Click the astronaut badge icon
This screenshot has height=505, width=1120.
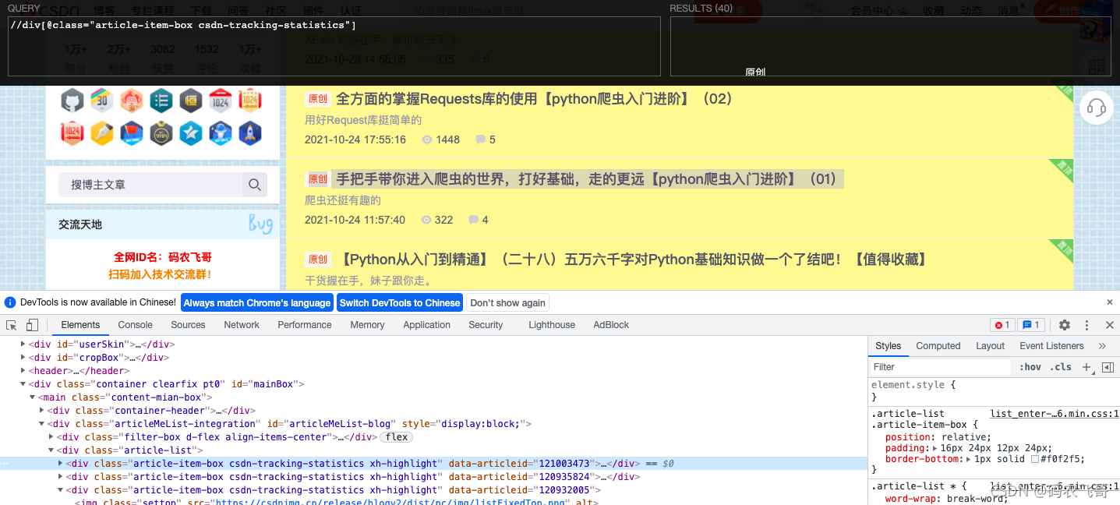click(x=221, y=133)
